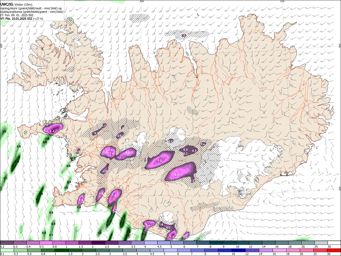
Task: Click the 'rigning/skúrir' legend description line
Action: tap(31, 8)
